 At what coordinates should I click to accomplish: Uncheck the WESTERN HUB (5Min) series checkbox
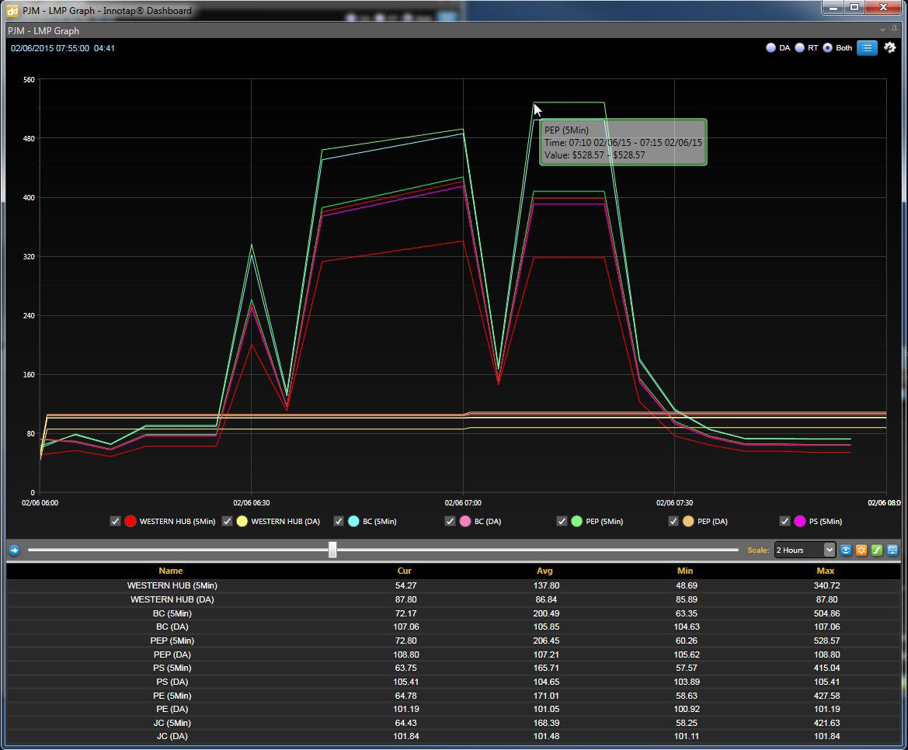tap(115, 522)
